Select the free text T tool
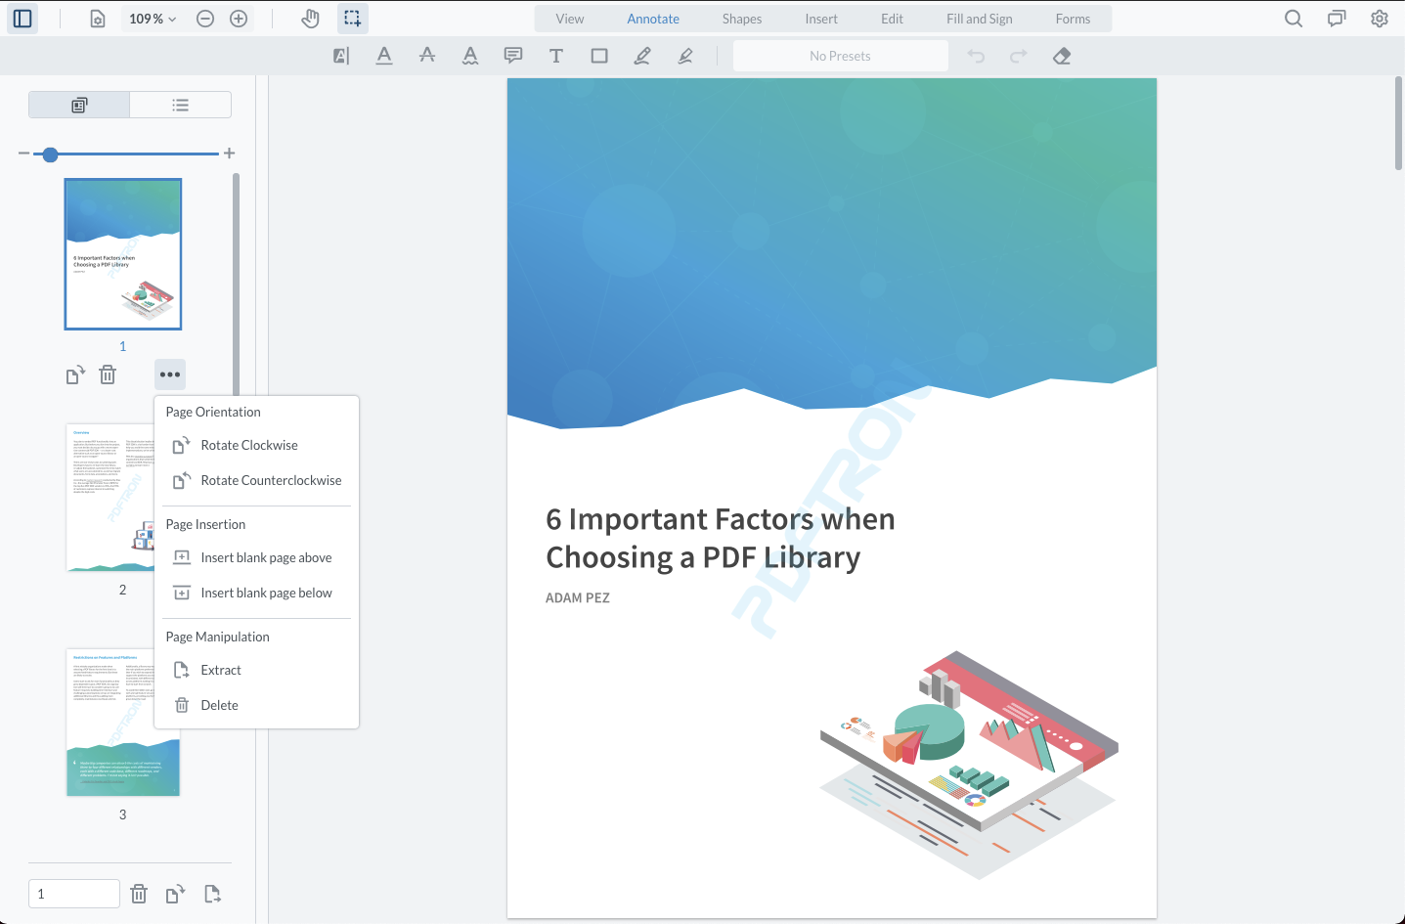 pyautogui.click(x=556, y=56)
